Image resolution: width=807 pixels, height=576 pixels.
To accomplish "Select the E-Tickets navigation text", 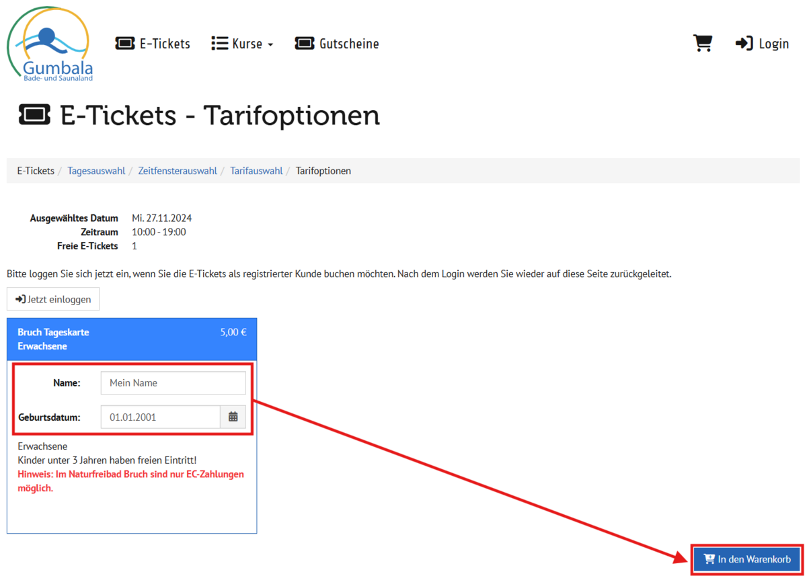I will coord(165,44).
